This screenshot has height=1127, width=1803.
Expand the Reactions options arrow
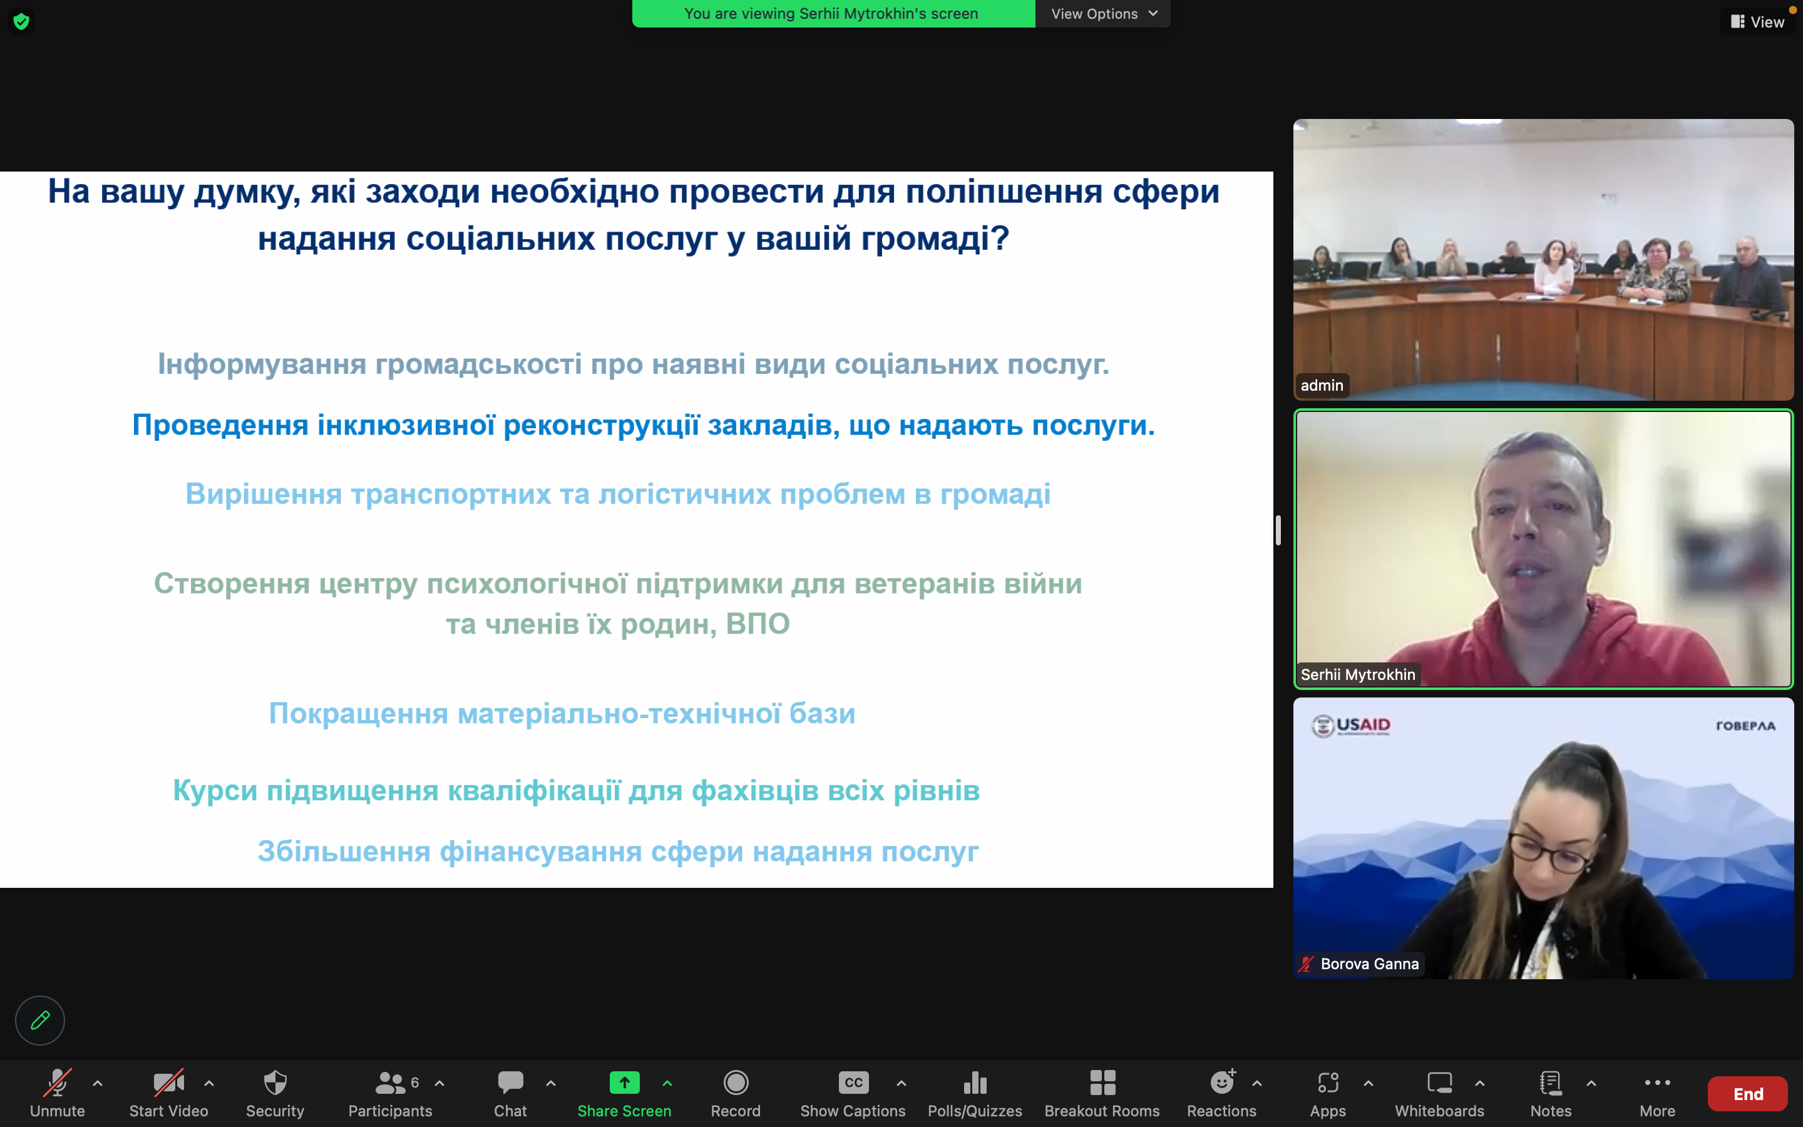[1257, 1083]
